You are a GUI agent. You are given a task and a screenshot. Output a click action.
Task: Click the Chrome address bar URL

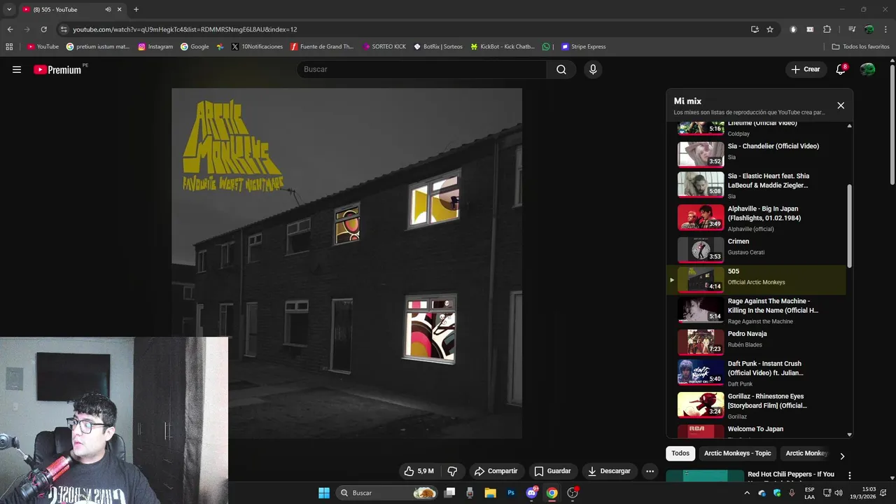point(185,29)
